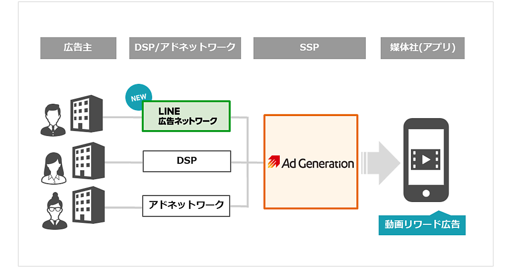Select the 広告主 header label
Viewport: 511px width, 268px height.
pos(78,48)
